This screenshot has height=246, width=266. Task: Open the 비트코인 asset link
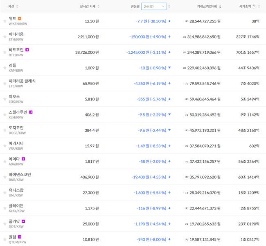16,50
